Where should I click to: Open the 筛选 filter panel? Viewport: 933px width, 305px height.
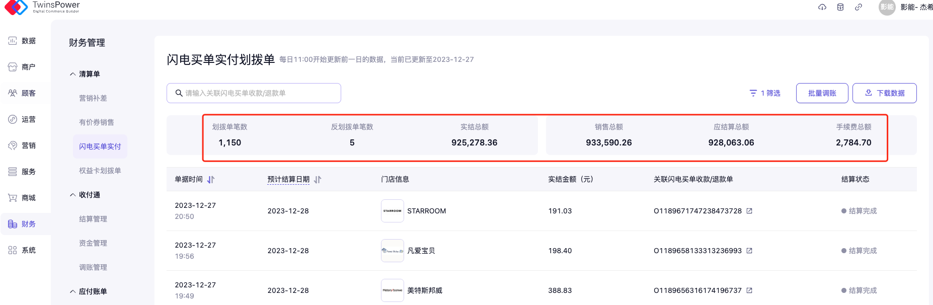765,93
